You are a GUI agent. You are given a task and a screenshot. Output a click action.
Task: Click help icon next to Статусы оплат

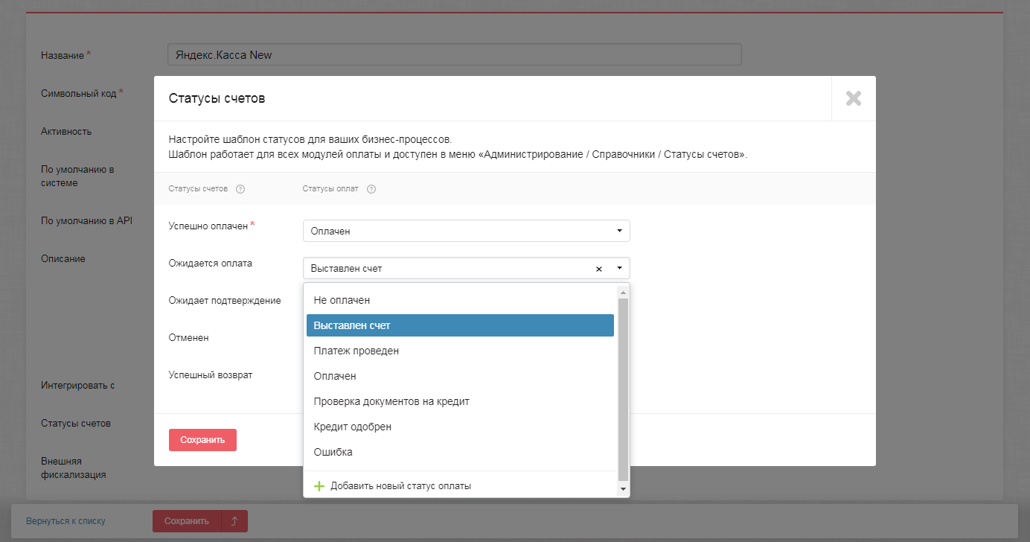coord(371,189)
